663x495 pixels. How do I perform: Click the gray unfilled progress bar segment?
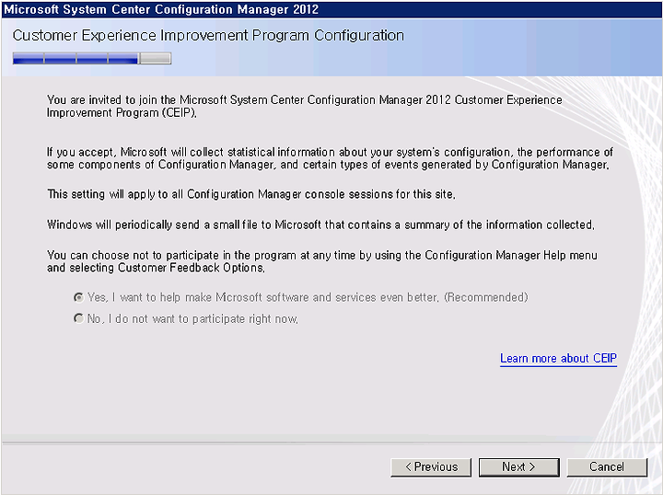(156, 58)
